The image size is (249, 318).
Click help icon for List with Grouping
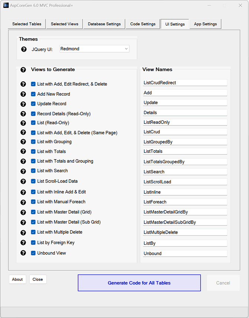[x=23, y=142]
